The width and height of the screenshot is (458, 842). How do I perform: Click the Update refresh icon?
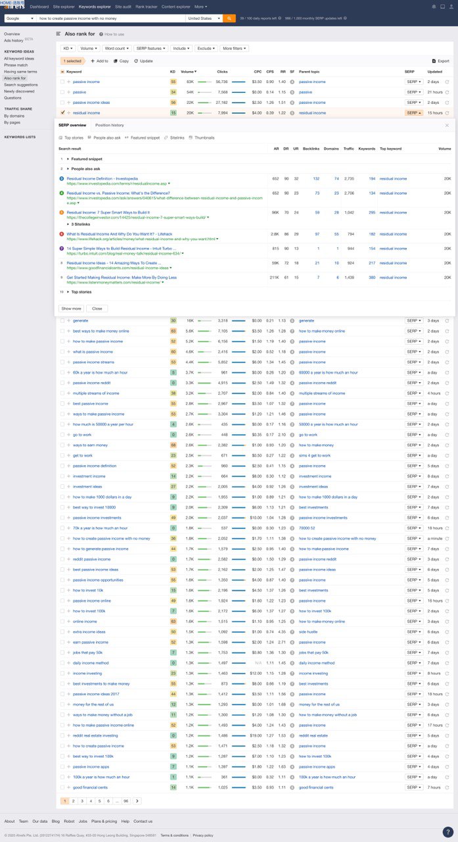136,61
